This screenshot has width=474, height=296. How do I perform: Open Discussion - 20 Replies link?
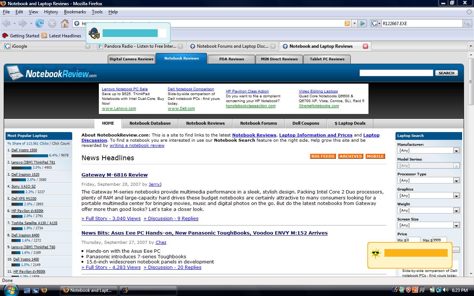point(173,267)
